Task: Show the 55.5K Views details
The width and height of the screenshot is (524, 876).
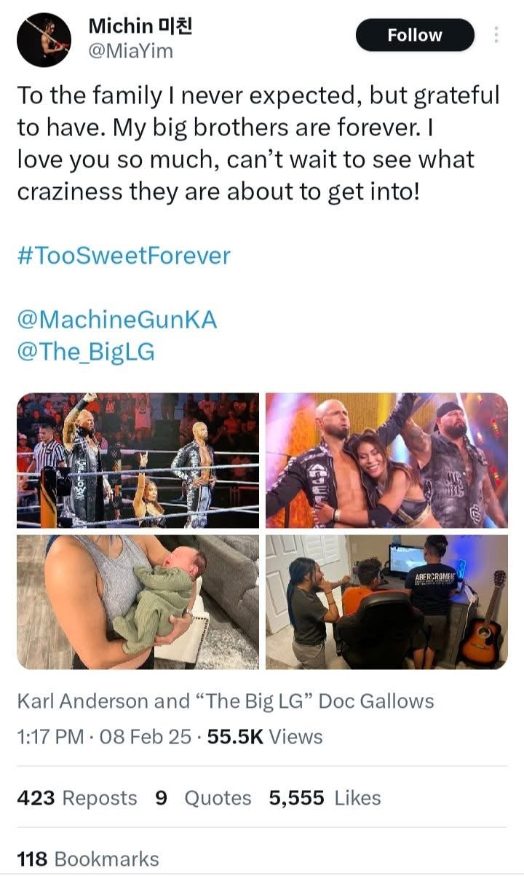Action: (x=265, y=737)
